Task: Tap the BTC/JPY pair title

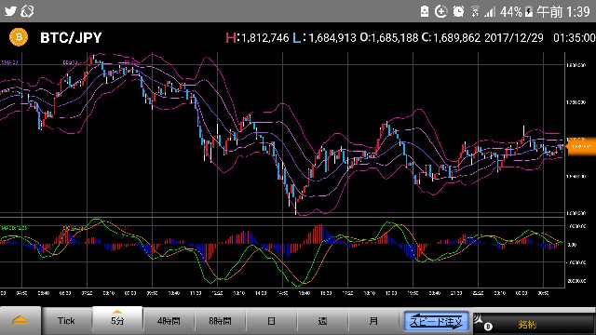Action: coord(71,37)
